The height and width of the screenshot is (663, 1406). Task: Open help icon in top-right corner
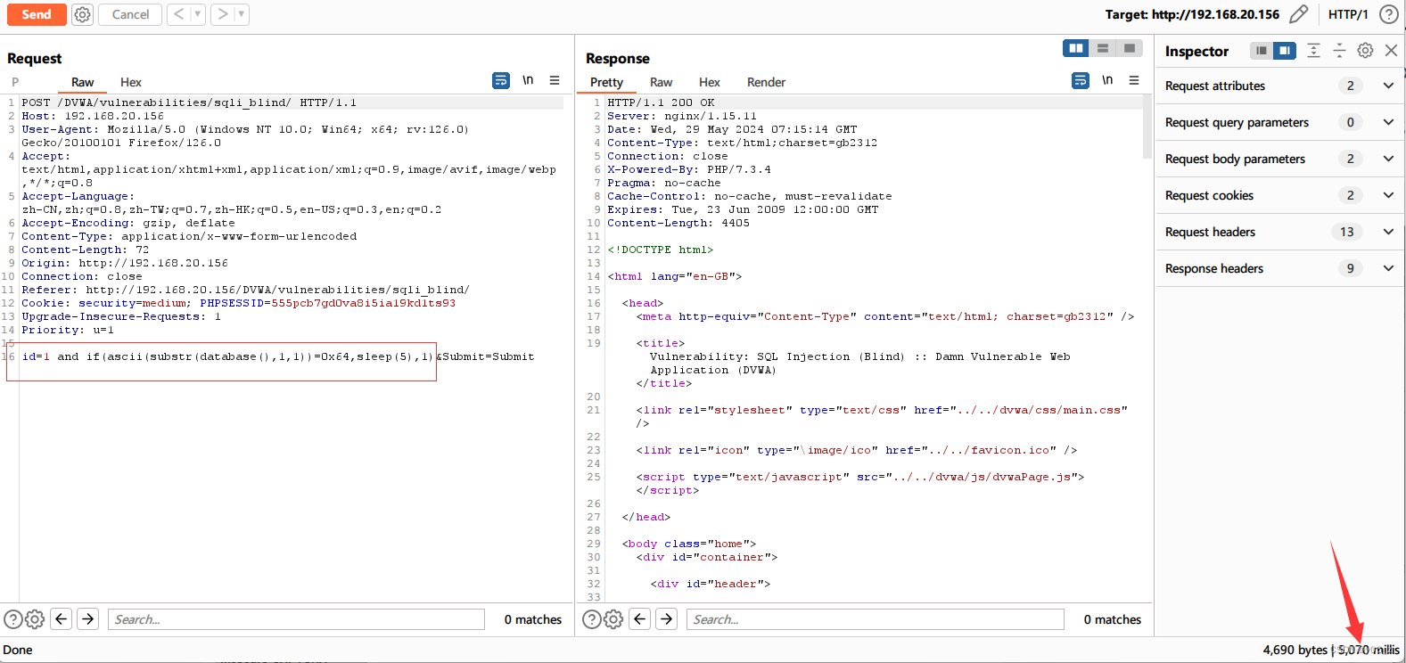pos(1389,14)
